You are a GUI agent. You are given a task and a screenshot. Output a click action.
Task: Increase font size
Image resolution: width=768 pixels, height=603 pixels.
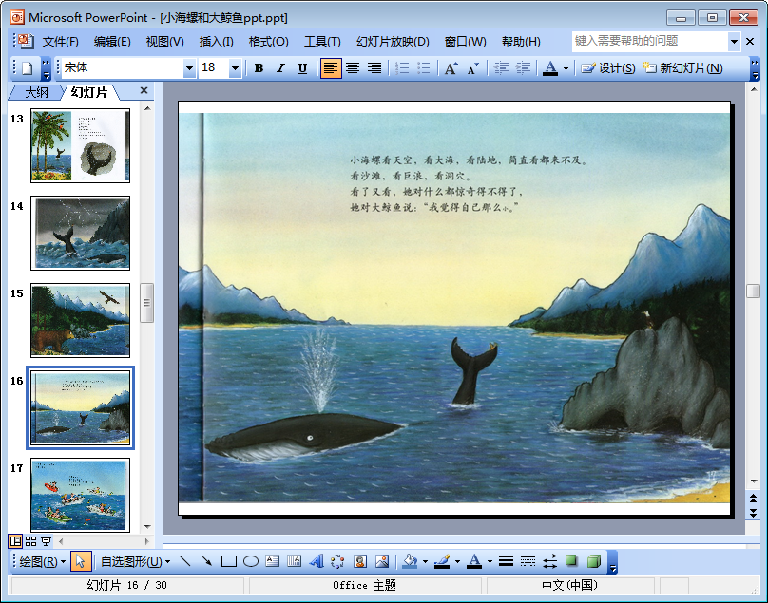point(451,68)
